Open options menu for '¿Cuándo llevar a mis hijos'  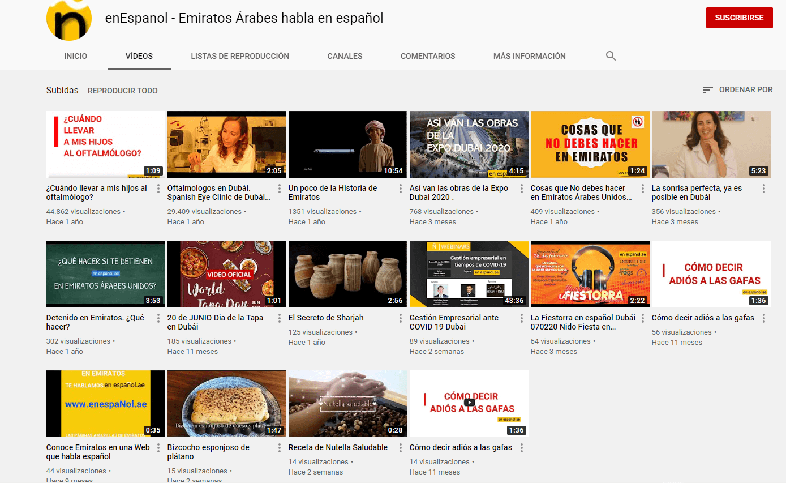click(158, 189)
